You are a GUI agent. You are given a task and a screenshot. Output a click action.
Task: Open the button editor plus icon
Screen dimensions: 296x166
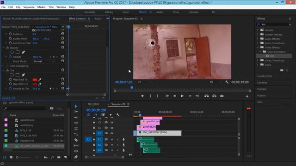point(247,96)
